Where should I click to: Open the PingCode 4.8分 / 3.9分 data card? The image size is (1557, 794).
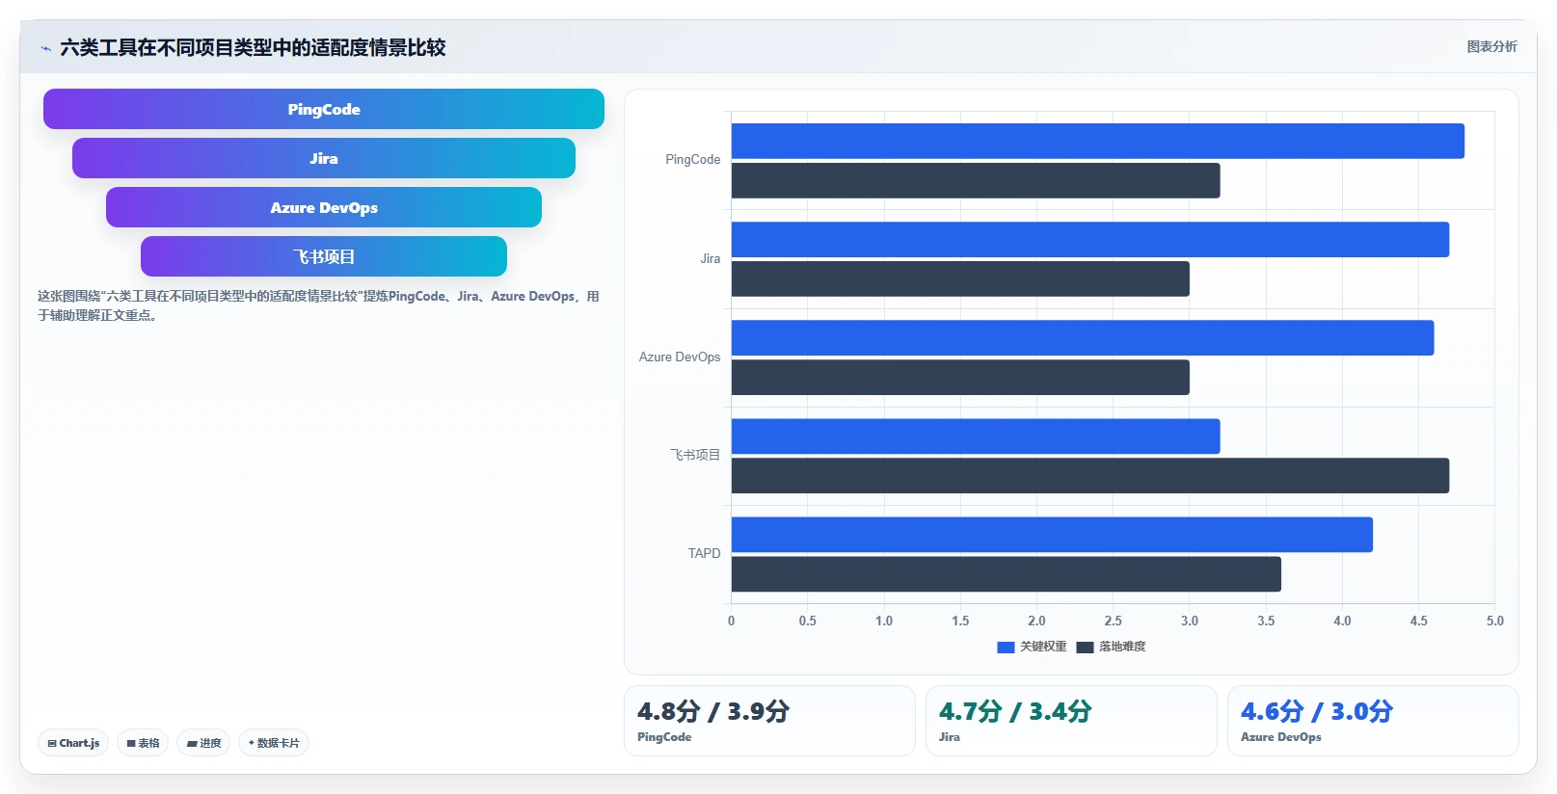(x=769, y=721)
